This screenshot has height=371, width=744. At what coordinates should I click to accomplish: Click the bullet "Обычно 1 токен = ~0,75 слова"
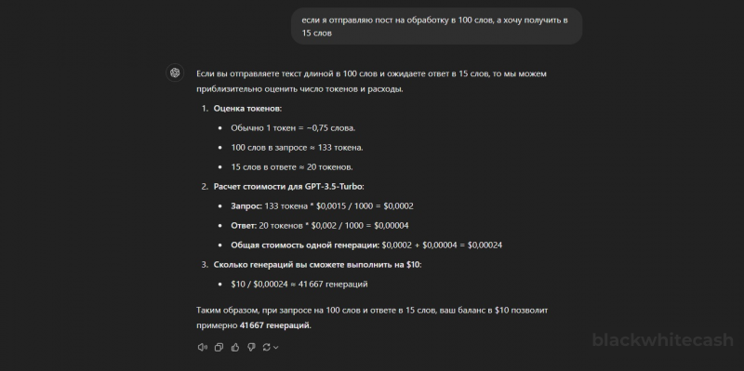[x=293, y=128]
